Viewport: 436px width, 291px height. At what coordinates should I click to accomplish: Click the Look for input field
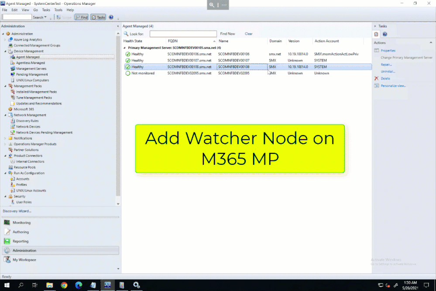coord(183,34)
